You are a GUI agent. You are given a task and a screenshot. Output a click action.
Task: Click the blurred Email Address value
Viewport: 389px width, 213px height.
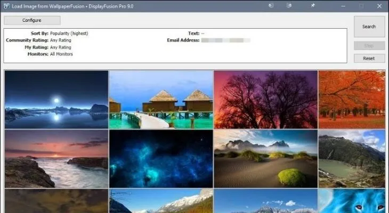226,40
